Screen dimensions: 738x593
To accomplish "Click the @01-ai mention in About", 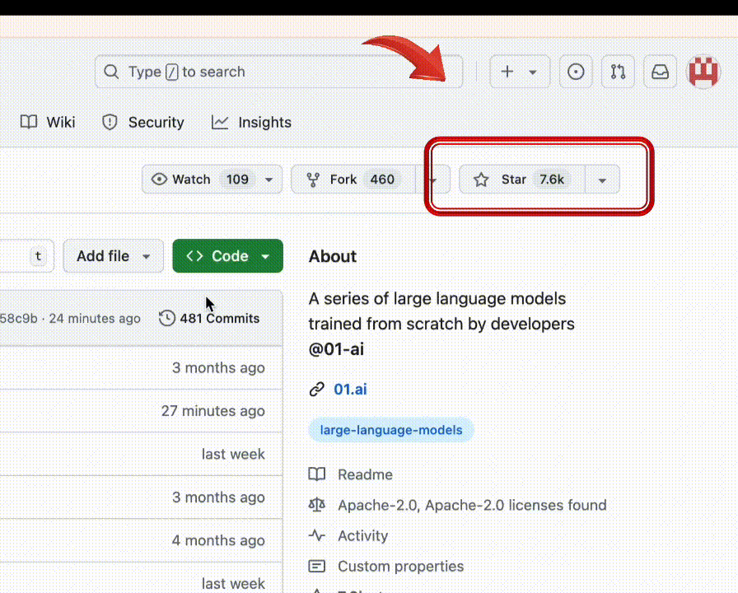I will (x=336, y=349).
